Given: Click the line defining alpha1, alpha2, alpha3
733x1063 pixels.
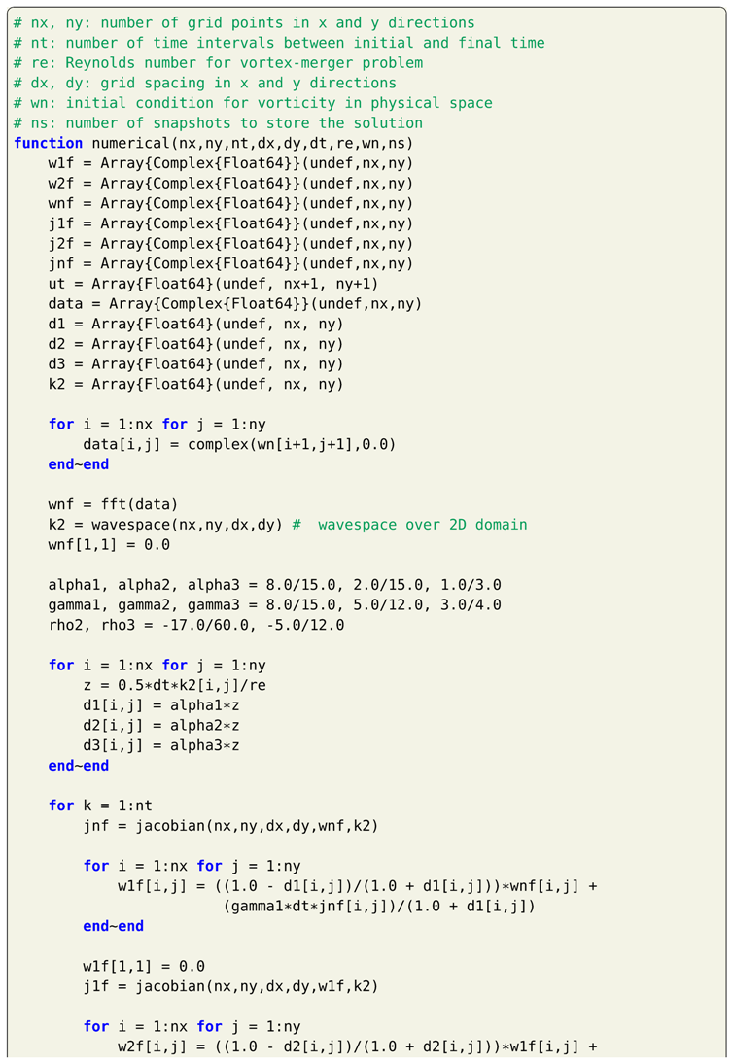Looking at the screenshot, I should pyautogui.click(x=274, y=585).
